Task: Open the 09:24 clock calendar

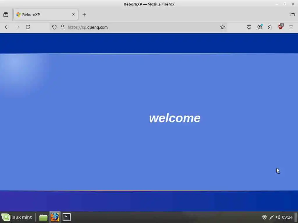Action: coord(287,217)
